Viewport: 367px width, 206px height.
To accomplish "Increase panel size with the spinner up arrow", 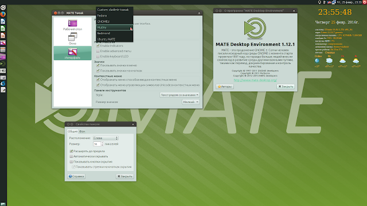I will (x=102, y=143).
